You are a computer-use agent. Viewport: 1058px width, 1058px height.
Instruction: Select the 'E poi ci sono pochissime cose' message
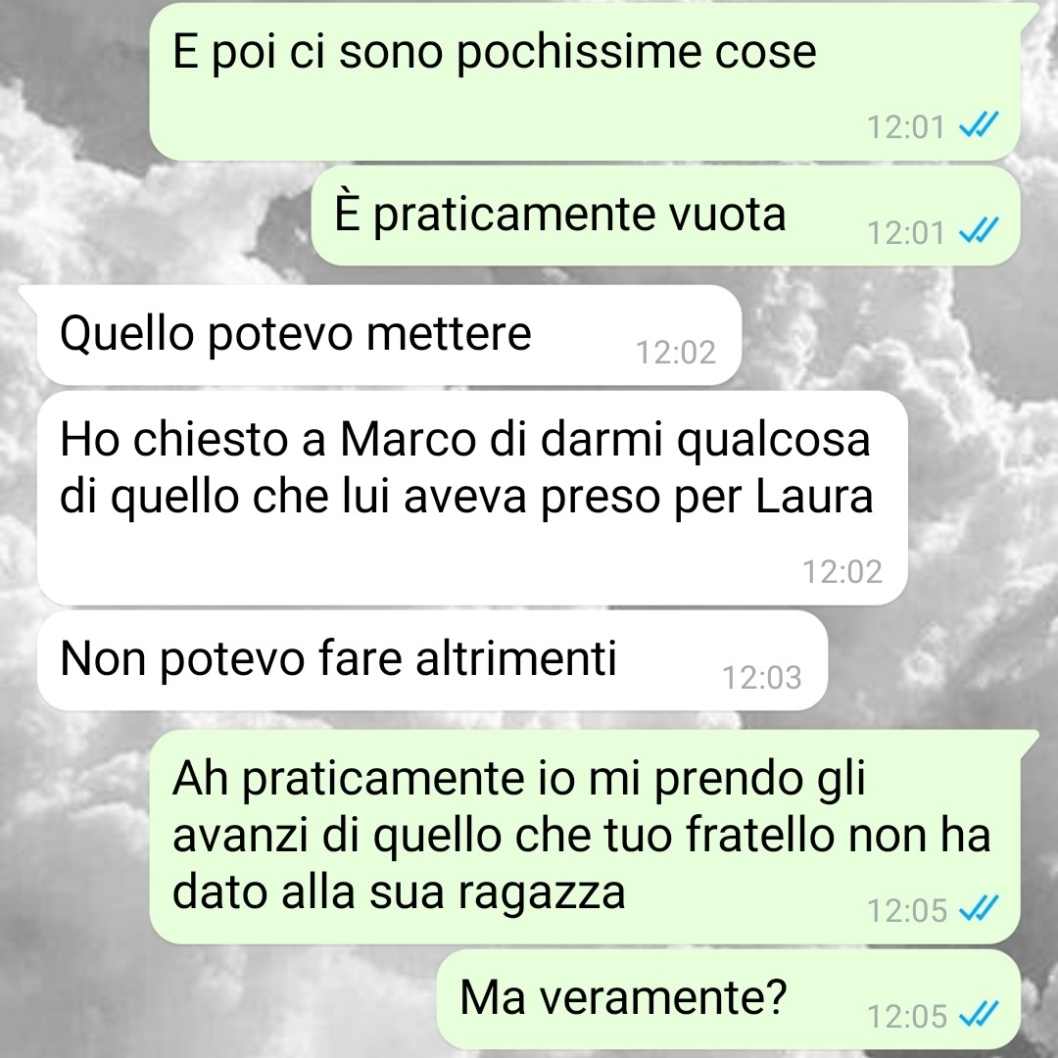click(584, 81)
